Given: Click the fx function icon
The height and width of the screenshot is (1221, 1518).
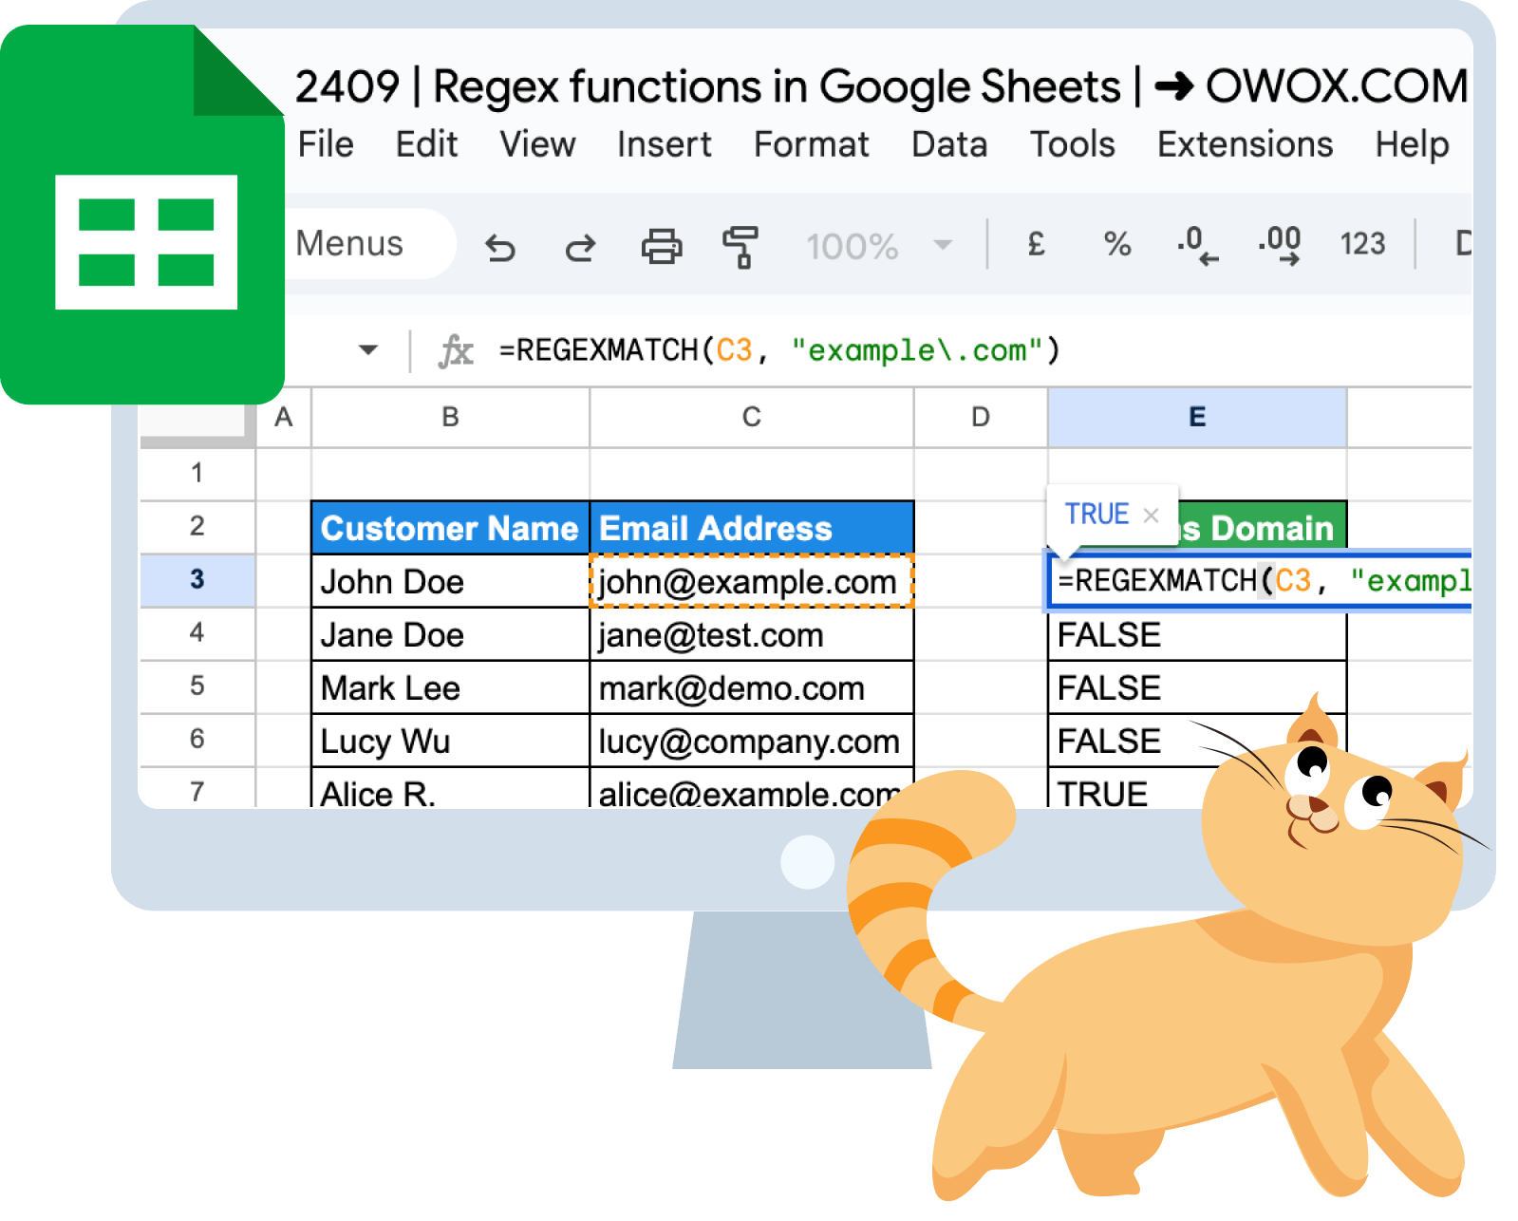Looking at the screenshot, I should pos(456,350).
